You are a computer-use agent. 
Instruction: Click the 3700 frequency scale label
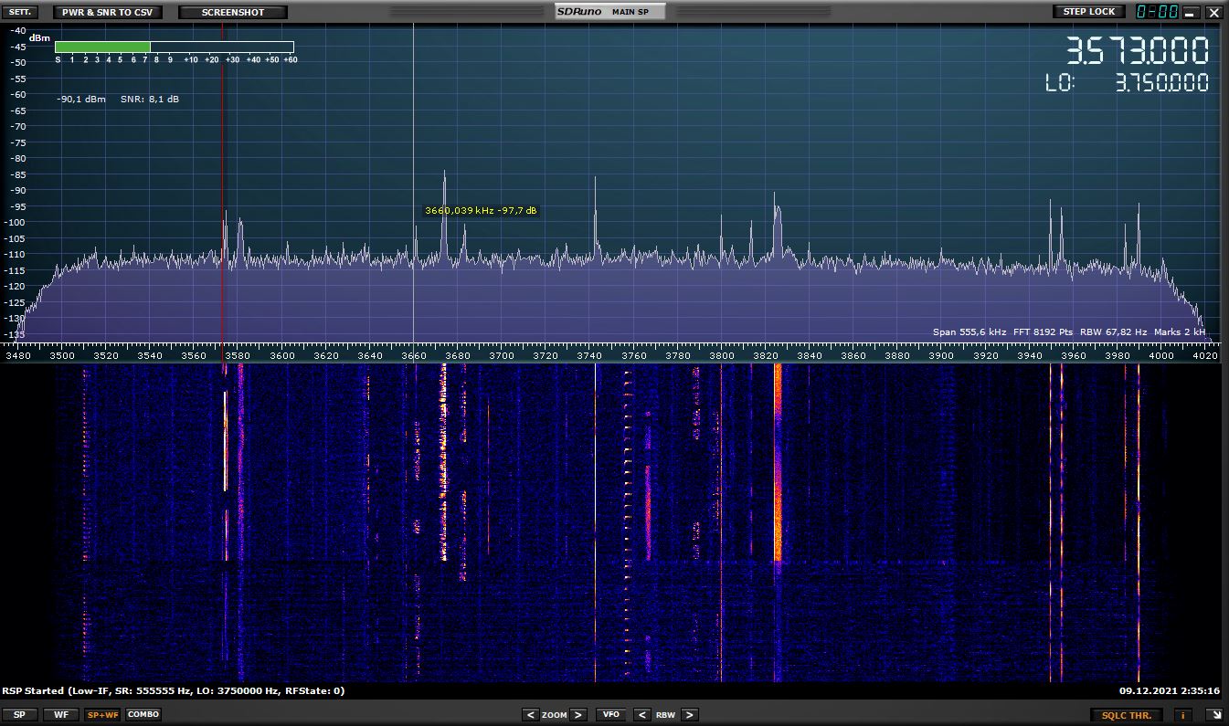(x=502, y=355)
